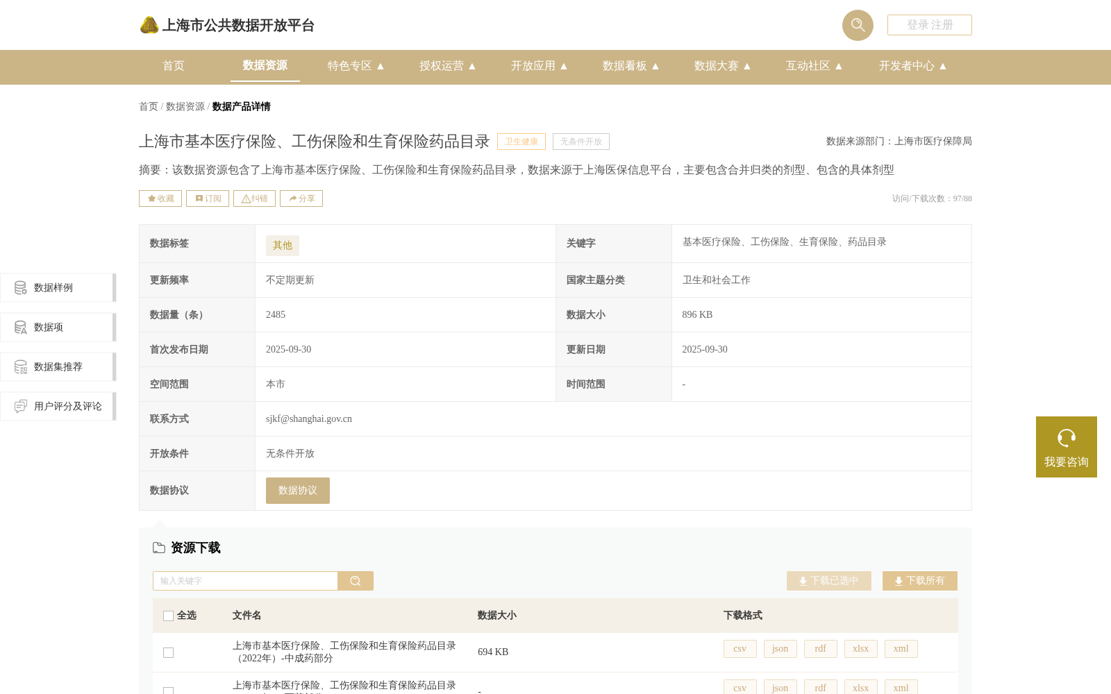
Task: Download 中成药部分 file as rdf
Action: point(821,649)
